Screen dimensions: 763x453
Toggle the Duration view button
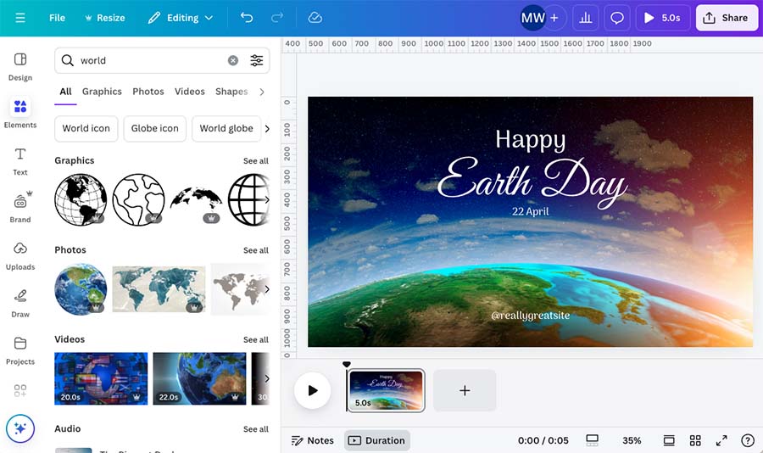[x=377, y=441]
